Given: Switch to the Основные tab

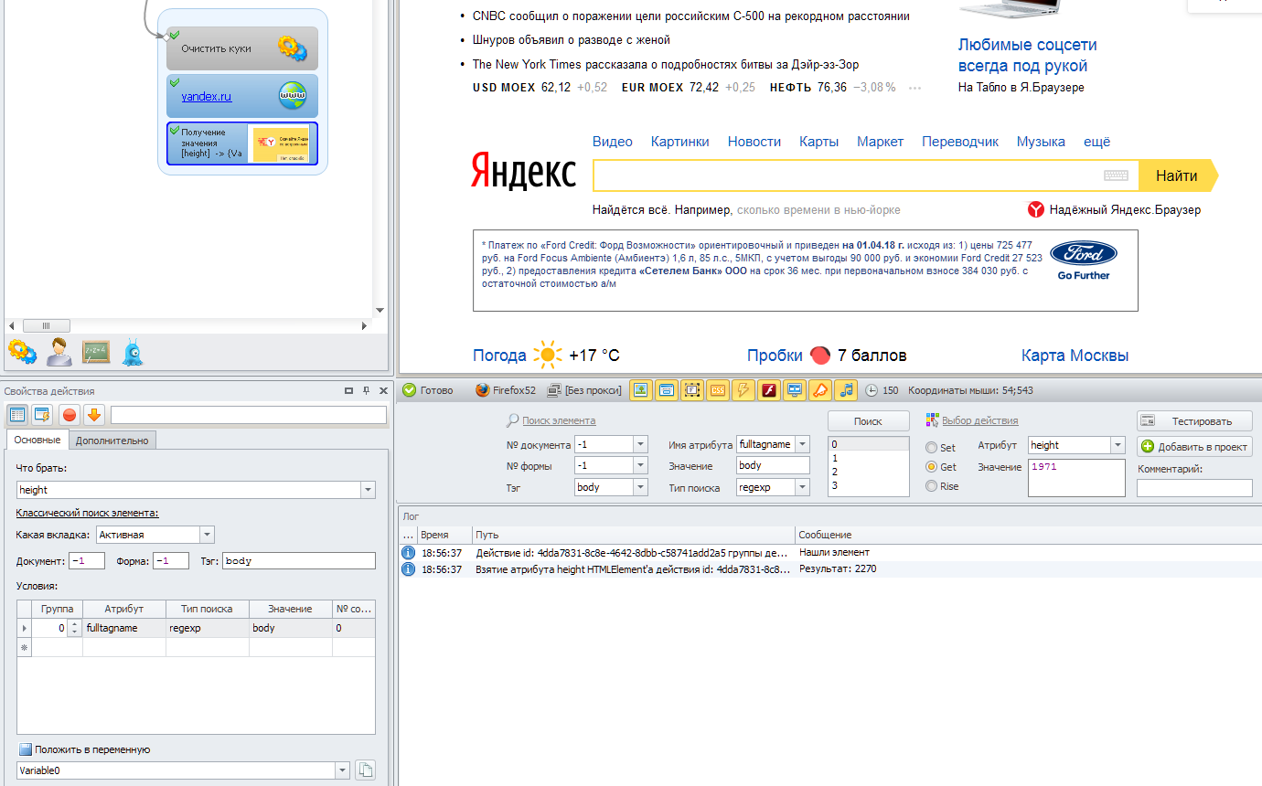Looking at the screenshot, I should [37, 441].
